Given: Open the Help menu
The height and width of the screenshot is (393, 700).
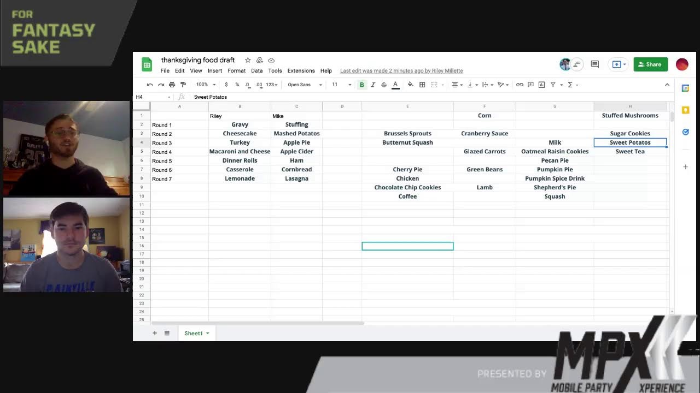Looking at the screenshot, I should coord(326,70).
